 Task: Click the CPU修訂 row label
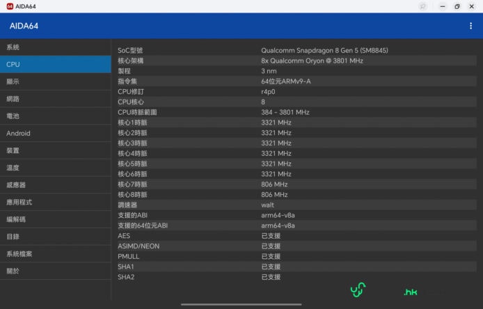131,91
